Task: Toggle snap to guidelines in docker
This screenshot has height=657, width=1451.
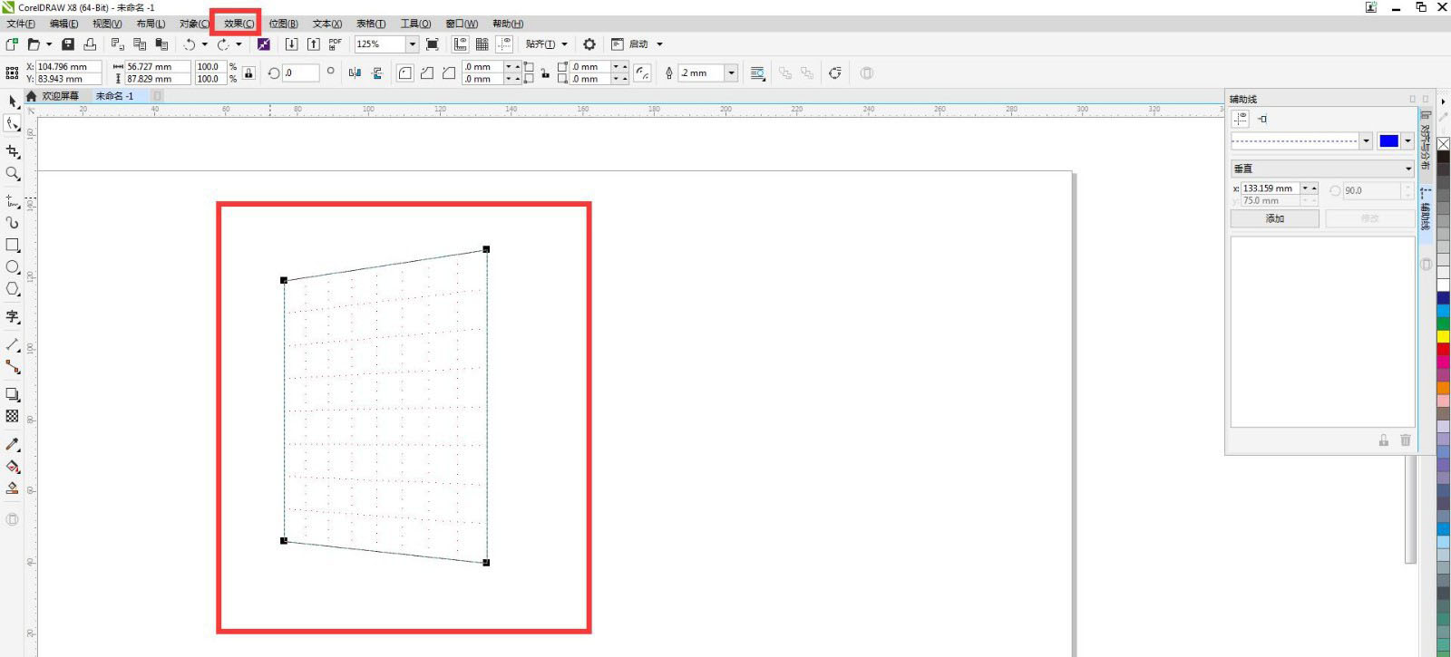Action: coord(1262,119)
